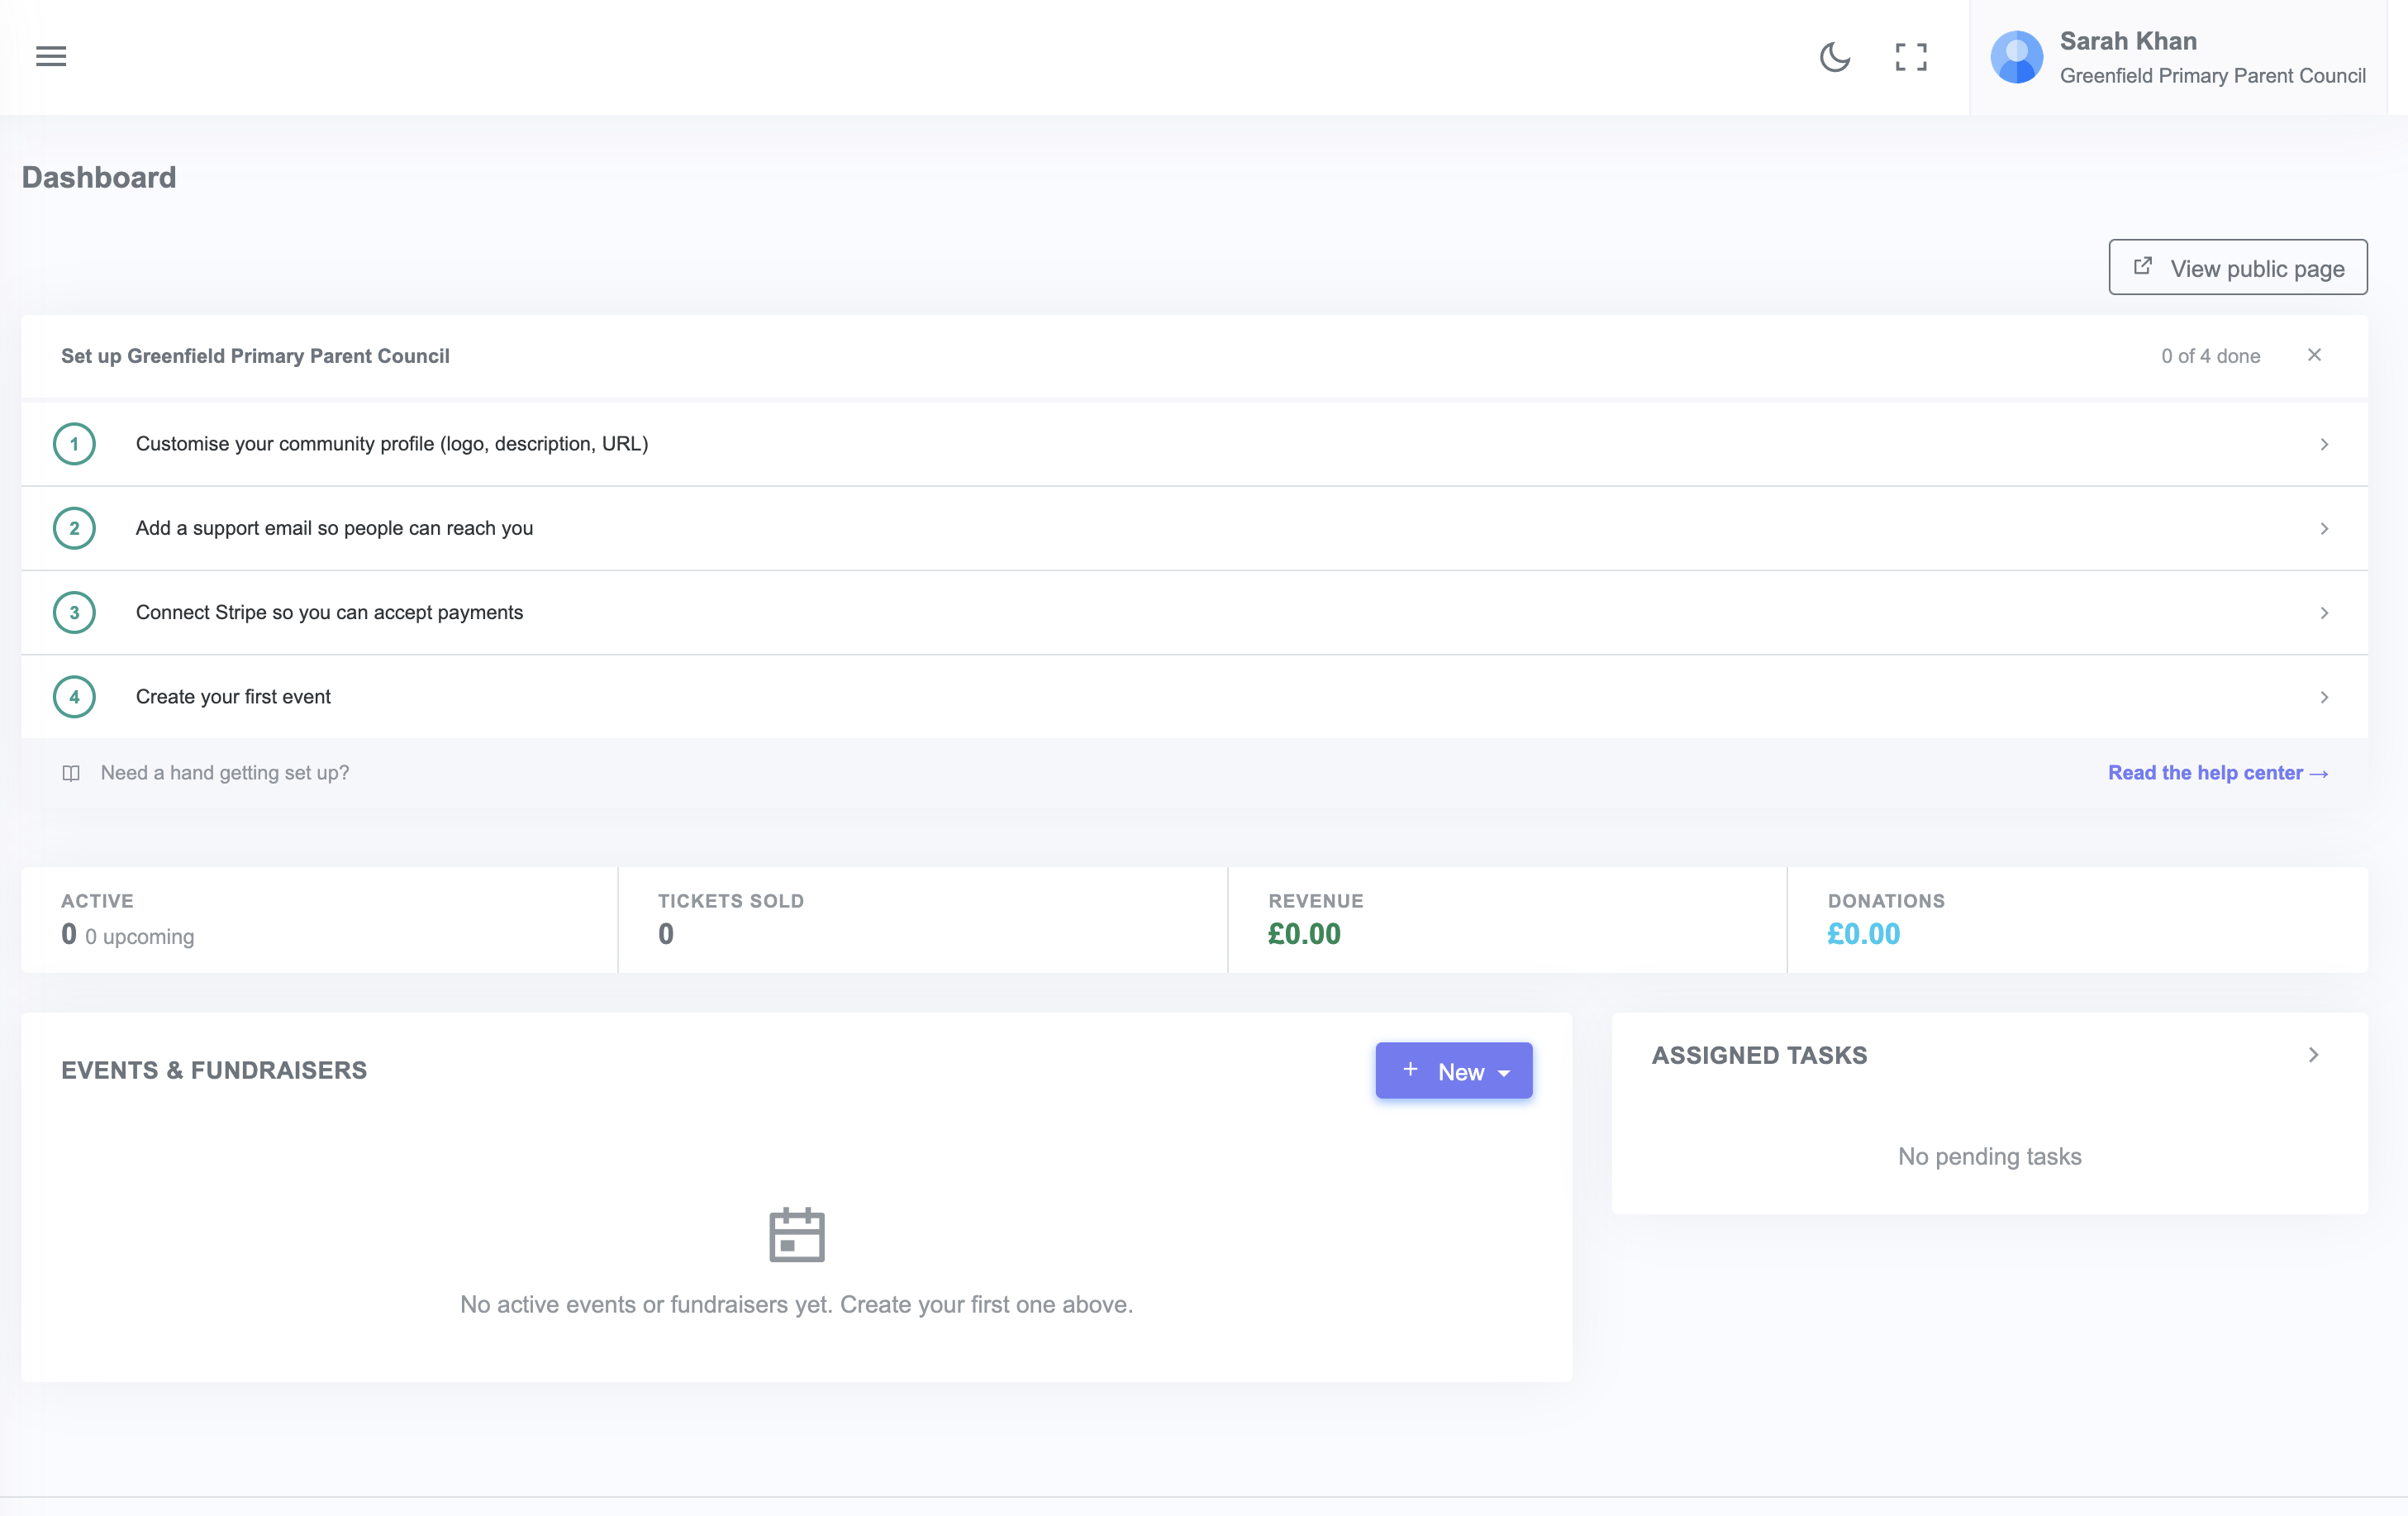Click the Assigned Tasks heading
Viewport: 2408px width, 1516px height.
[1759, 1055]
